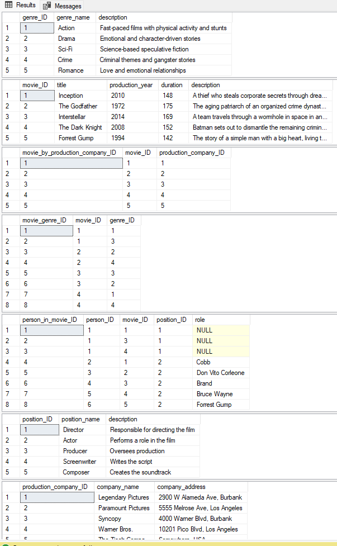Screen dimensions: 337x546
Task: Select the Don Vito Corleone role cell
Action: pyautogui.click(x=219, y=373)
